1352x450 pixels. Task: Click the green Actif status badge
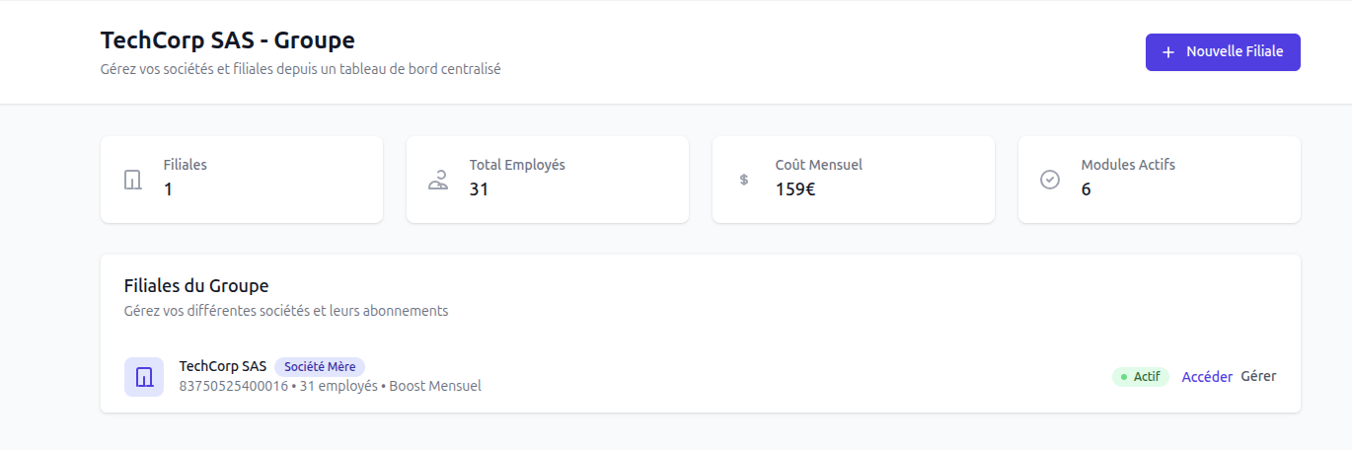pyautogui.click(x=1141, y=377)
